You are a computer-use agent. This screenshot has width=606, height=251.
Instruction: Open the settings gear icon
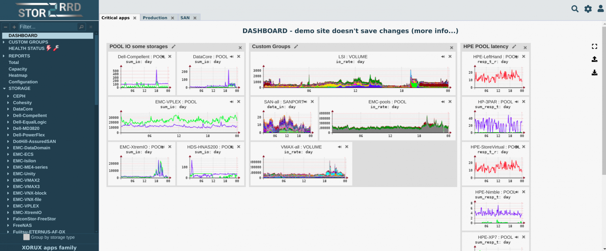(x=588, y=8)
